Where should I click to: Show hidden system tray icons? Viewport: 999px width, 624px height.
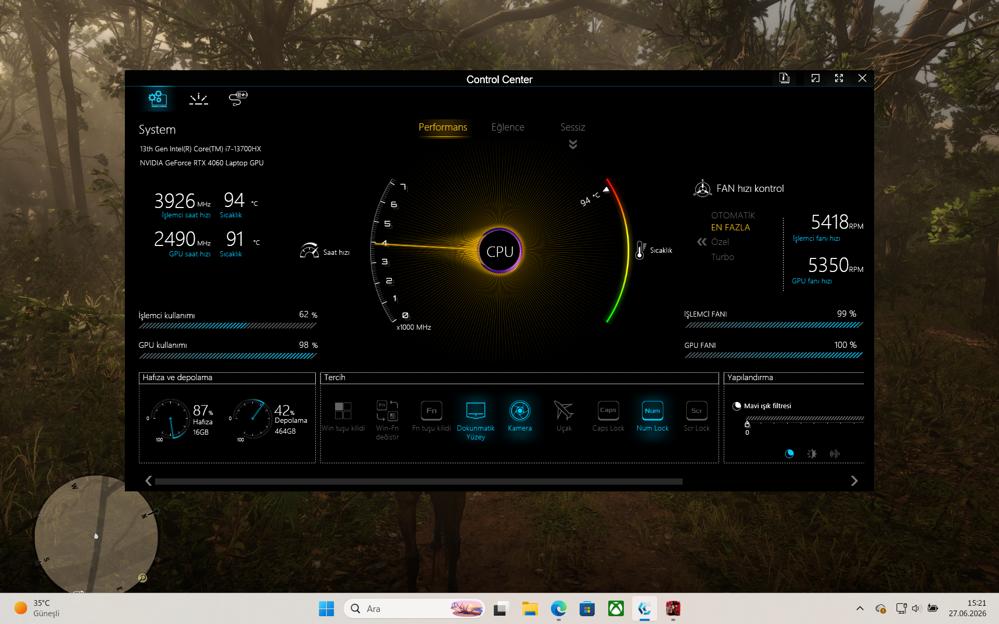[860, 608]
